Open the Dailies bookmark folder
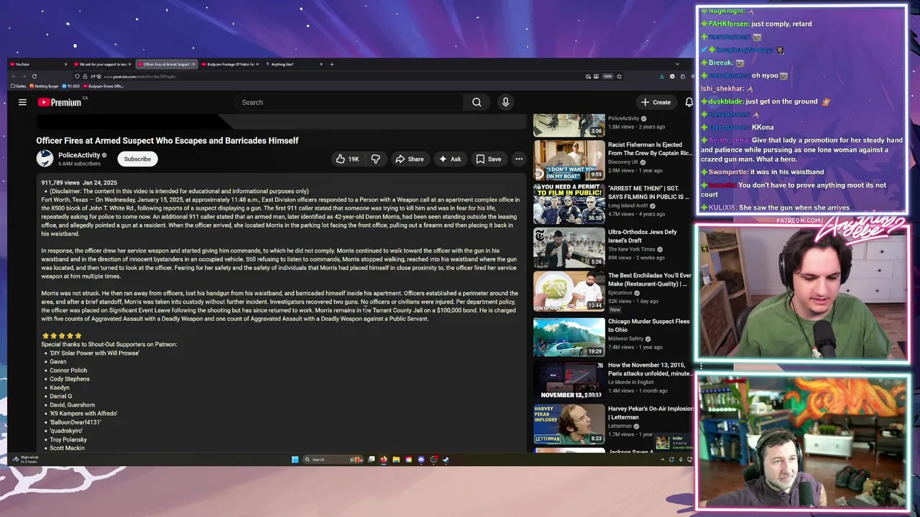Screen dimensions: 920x517 point(19,86)
